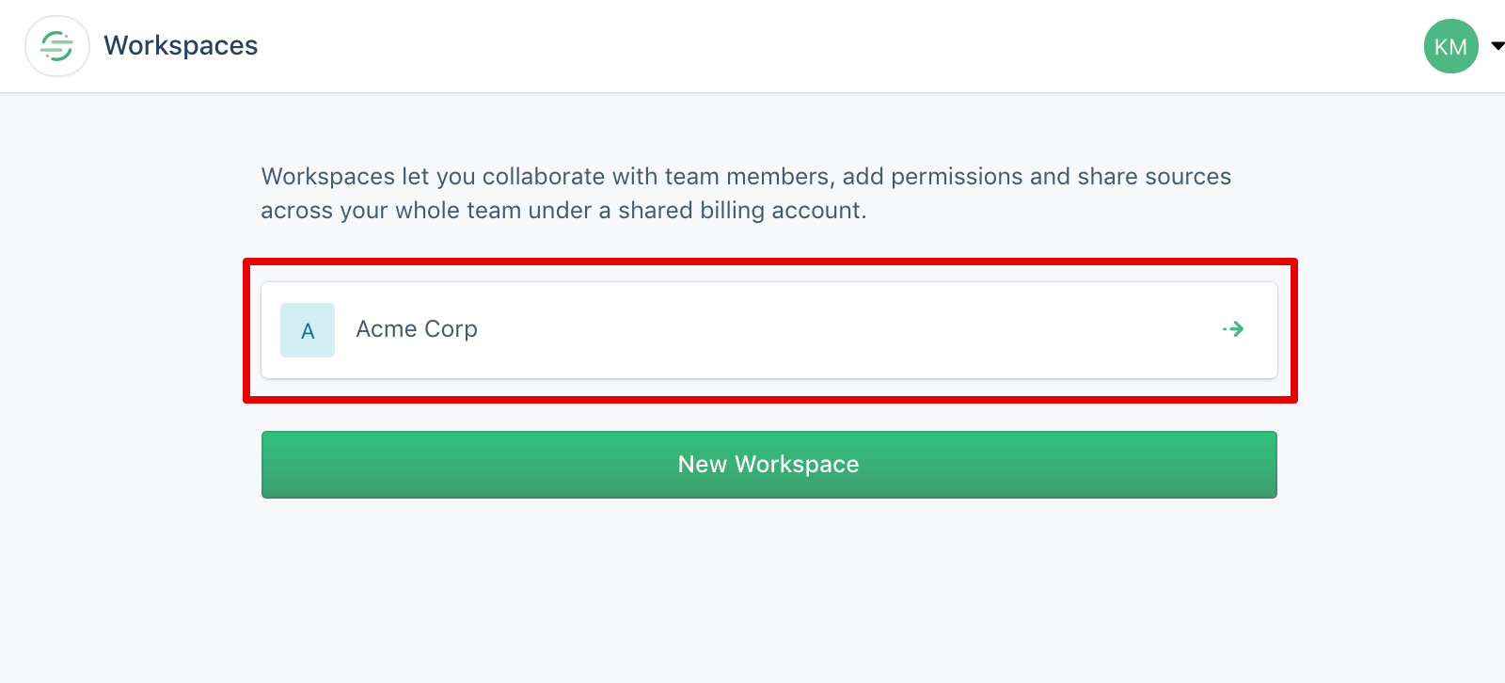This screenshot has width=1505, height=683.
Task: Open user menu from green KM circle
Action: 1450,46
